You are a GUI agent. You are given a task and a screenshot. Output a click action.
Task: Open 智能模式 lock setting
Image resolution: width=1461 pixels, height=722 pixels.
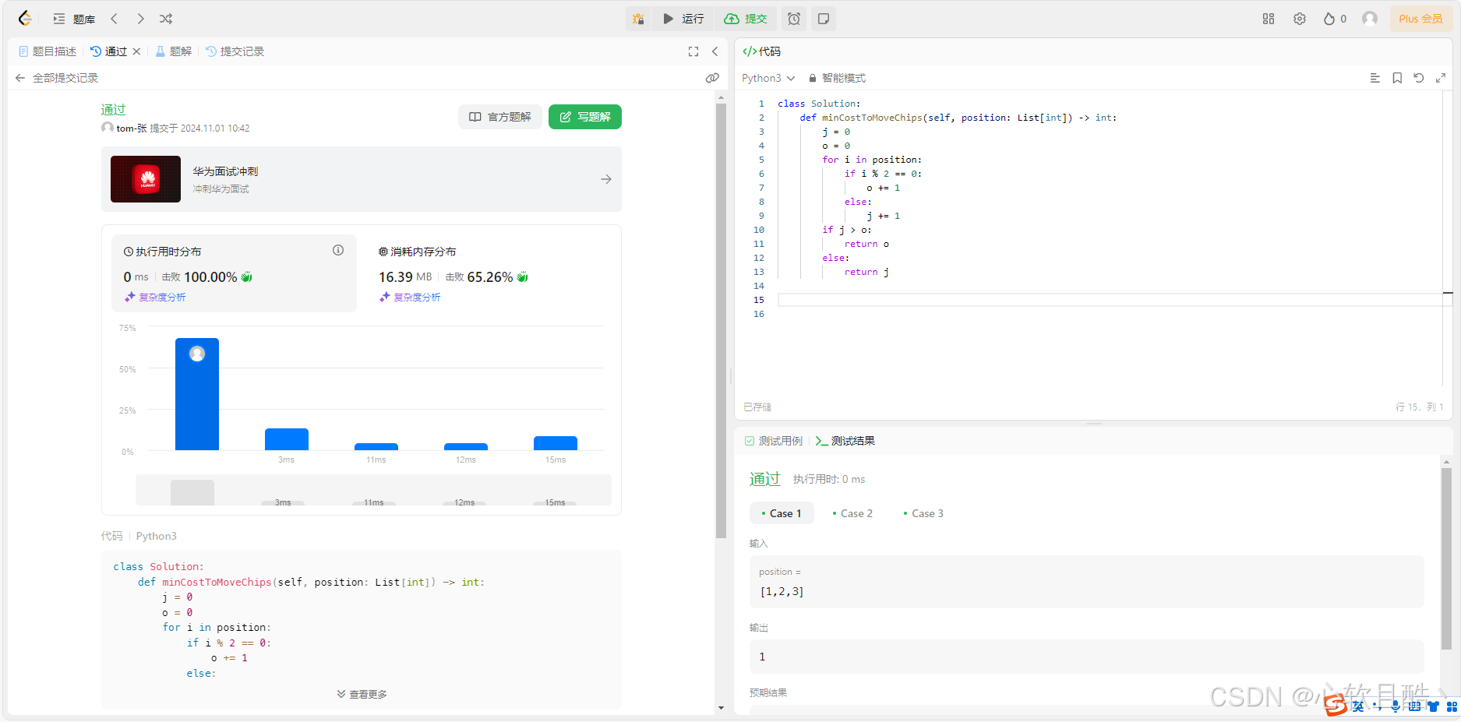[838, 78]
